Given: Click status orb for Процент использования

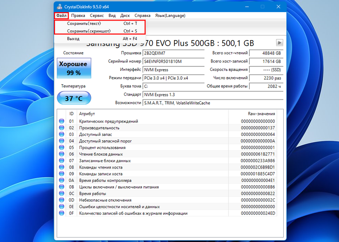Looking at the screenshot, I should click(x=62, y=148).
